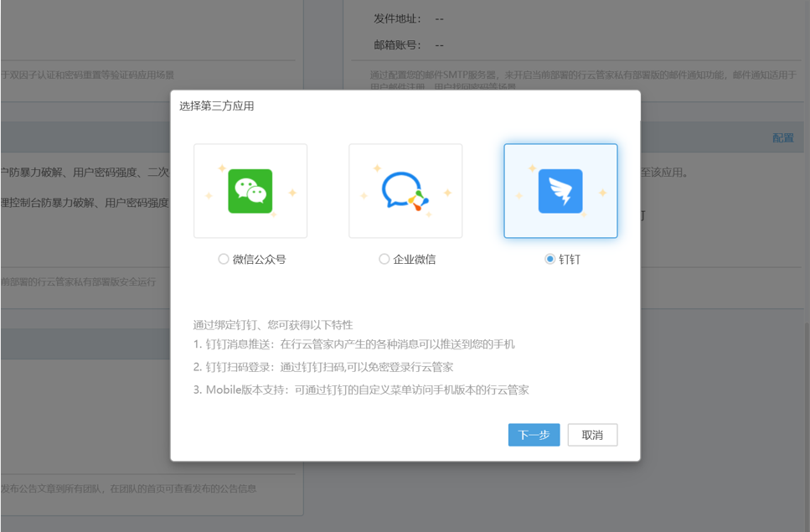Click the green WeChat logo icon
This screenshot has height=532, width=810.
tap(250, 191)
